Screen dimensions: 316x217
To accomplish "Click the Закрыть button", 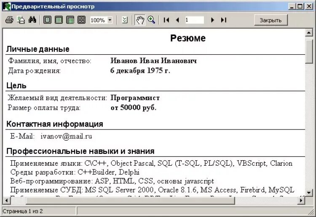I will click(270, 20).
